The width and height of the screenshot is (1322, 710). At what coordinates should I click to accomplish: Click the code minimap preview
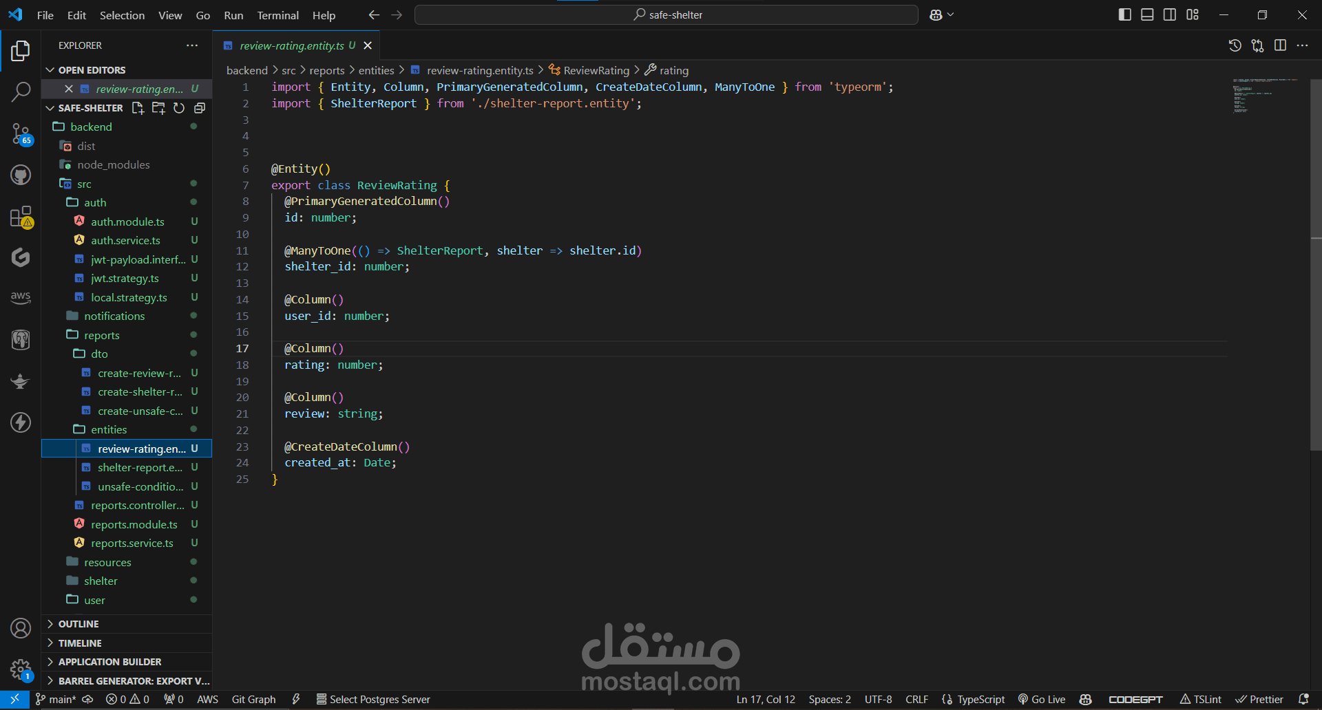click(x=1267, y=96)
